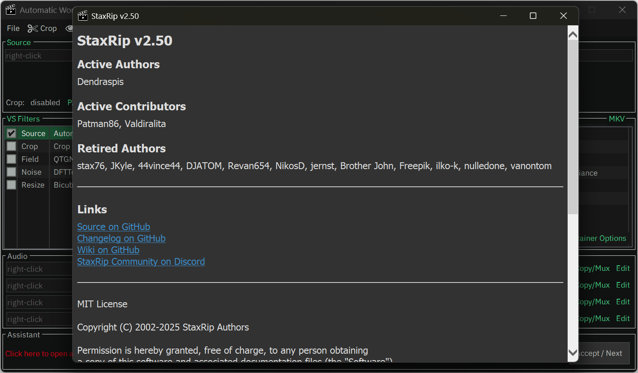Enable the Noise filter checkbox
638x373 pixels.
pyautogui.click(x=12, y=172)
